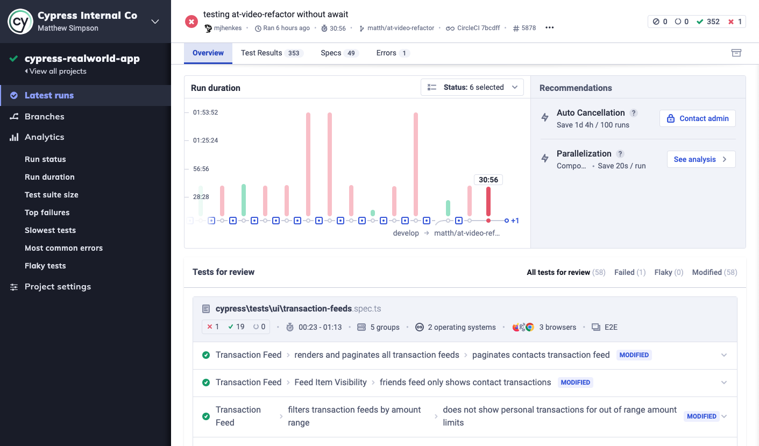This screenshot has height=446, width=759.
Task: Click the Parallelization lightning icon
Action: (545, 158)
